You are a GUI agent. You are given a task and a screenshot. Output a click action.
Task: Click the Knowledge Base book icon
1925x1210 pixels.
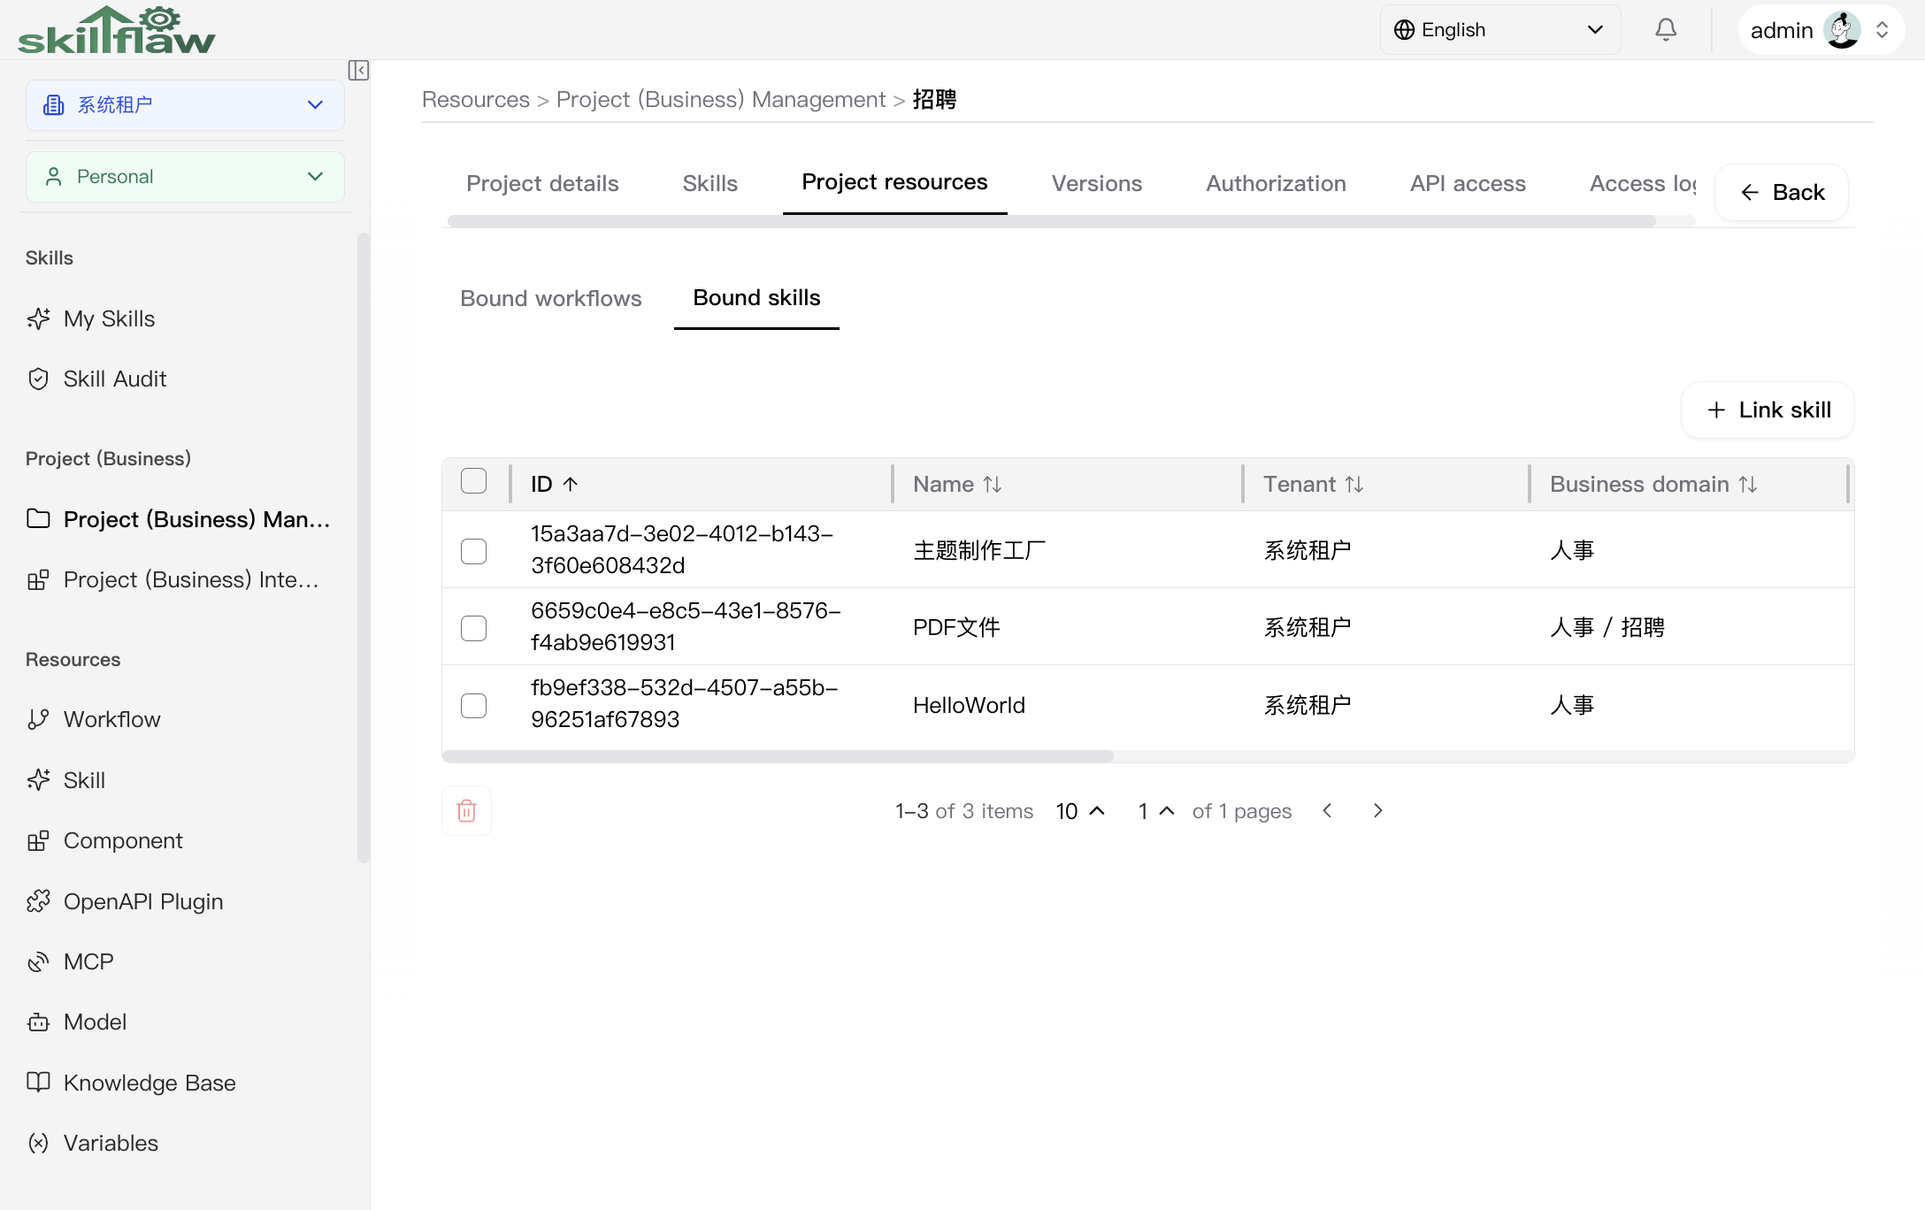tap(38, 1083)
